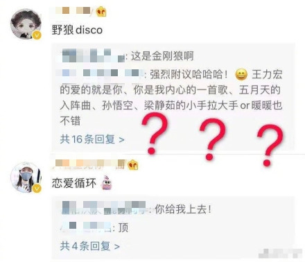Tap the username before 强烈附议哈哈哈
The image size is (305, 262).
101,73
